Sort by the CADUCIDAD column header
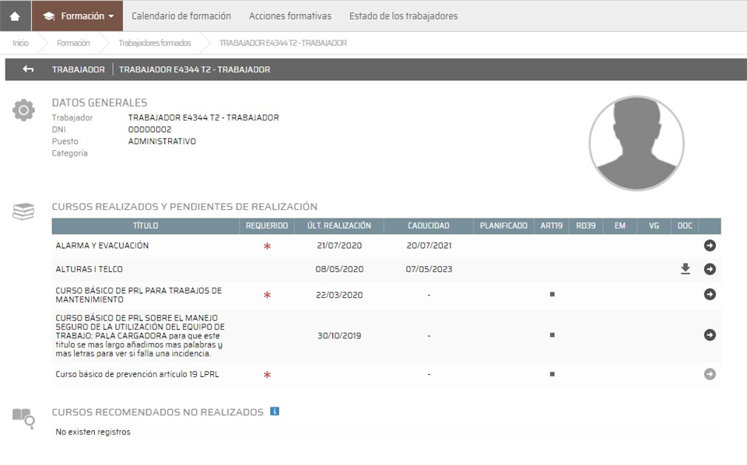This screenshot has height=465, width=747. coord(428,226)
